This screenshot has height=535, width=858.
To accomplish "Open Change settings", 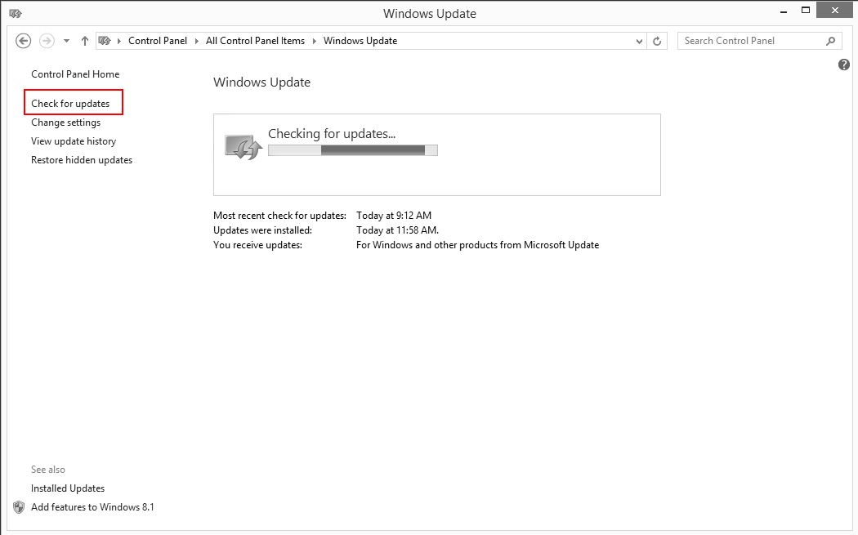I will coord(65,123).
